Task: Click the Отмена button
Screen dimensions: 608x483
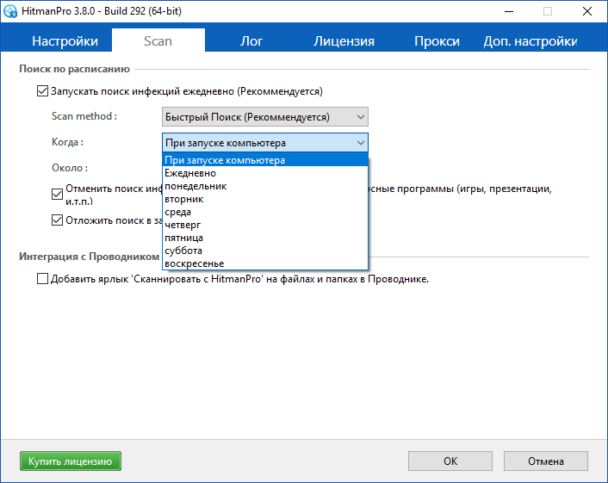Action: point(546,461)
